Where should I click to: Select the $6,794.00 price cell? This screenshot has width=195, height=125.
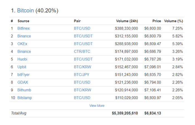point(153,82)
